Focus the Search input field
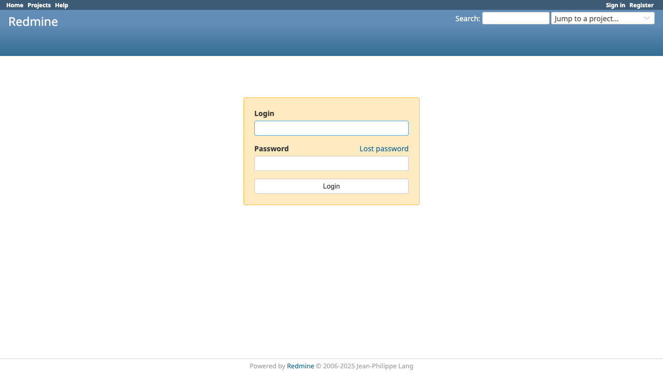This screenshot has width=663, height=373. 516,18
